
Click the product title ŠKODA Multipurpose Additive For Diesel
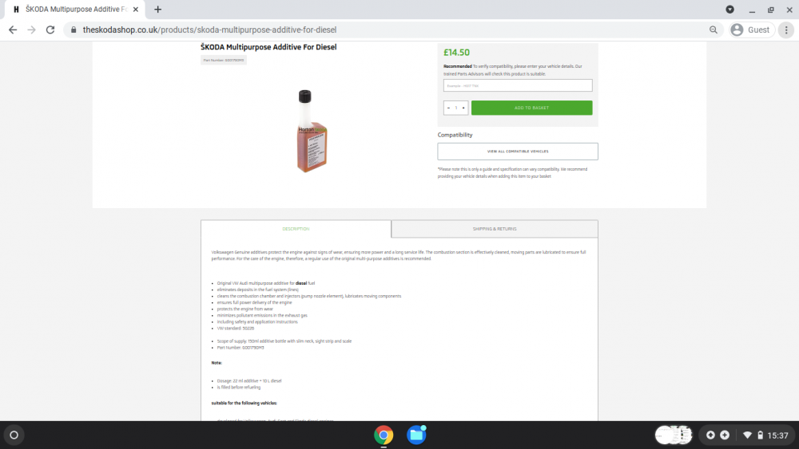tap(268, 47)
